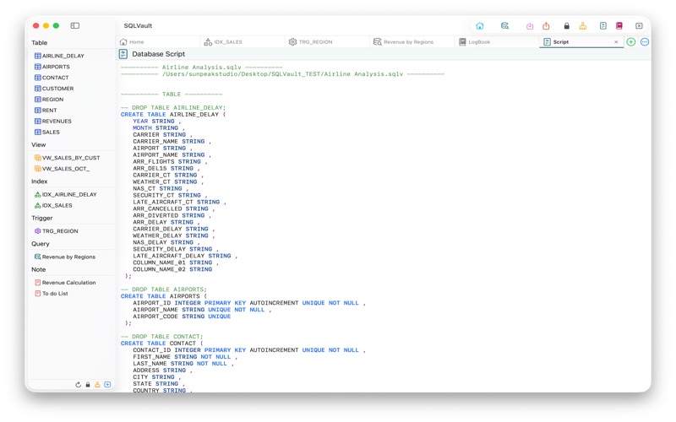
Task: Click the DROP TABLE AIRPORTS comment
Action: pyautogui.click(x=164, y=289)
